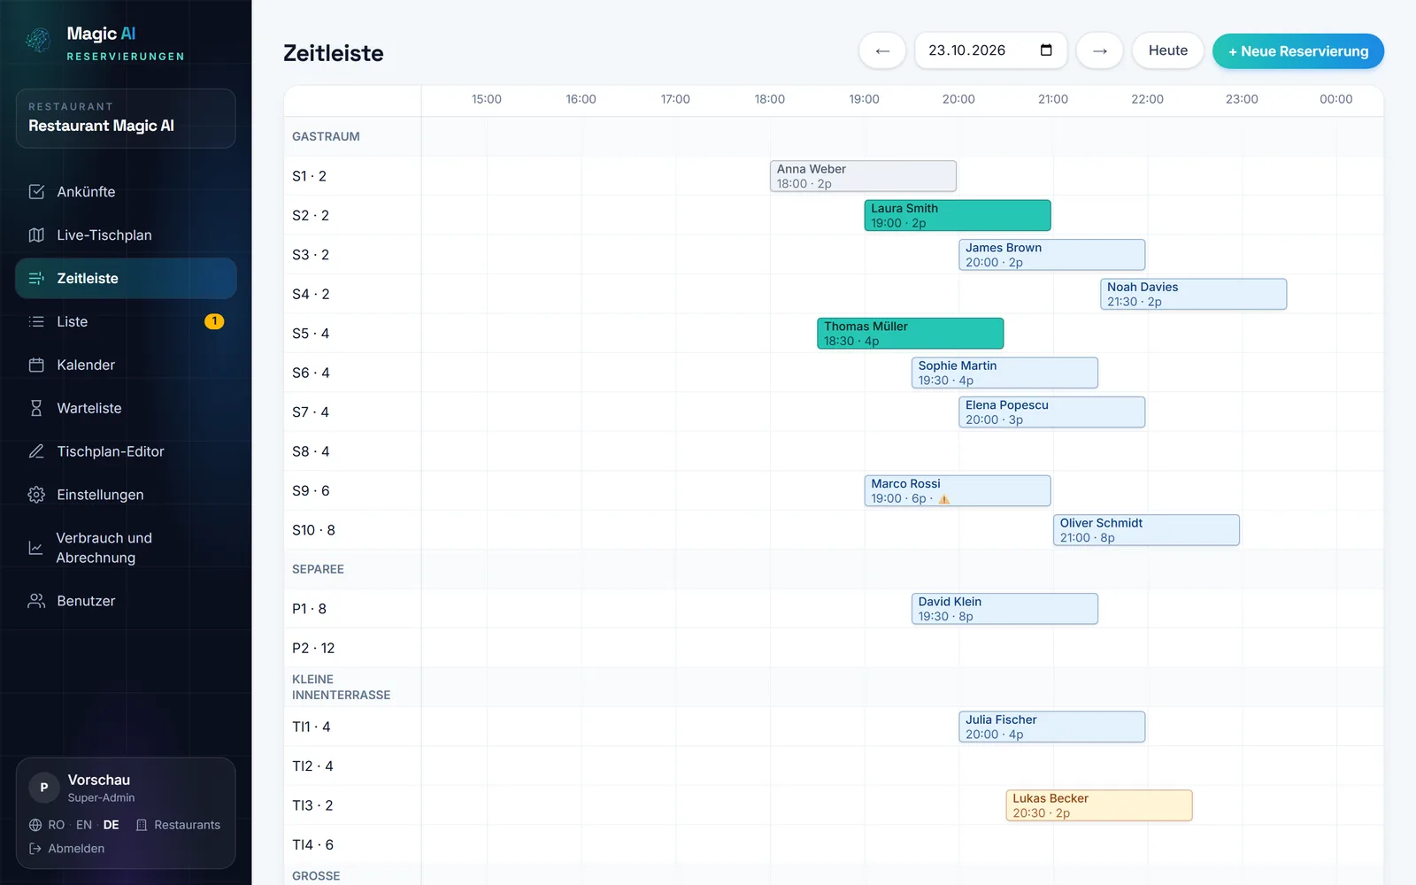
Task: Select Lukas Becker's yellow reservation block
Action: [1099, 806]
